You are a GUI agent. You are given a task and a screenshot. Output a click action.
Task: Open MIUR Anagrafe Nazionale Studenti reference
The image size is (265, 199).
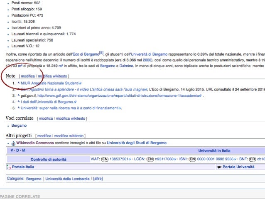(x=51, y=83)
